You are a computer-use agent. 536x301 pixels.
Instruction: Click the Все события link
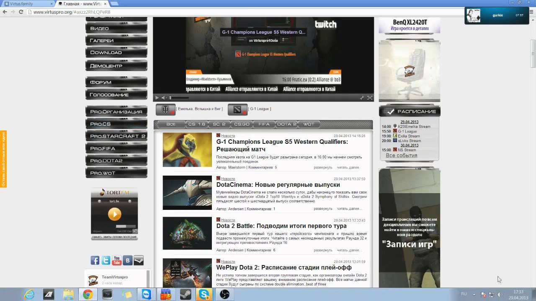[402, 156]
